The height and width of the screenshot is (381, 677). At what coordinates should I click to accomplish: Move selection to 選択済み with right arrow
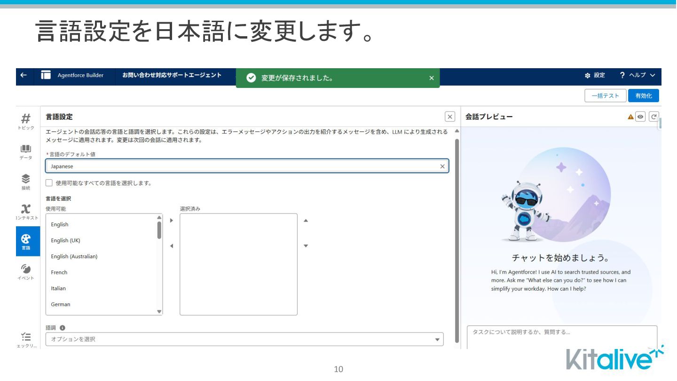click(x=171, y=220)
